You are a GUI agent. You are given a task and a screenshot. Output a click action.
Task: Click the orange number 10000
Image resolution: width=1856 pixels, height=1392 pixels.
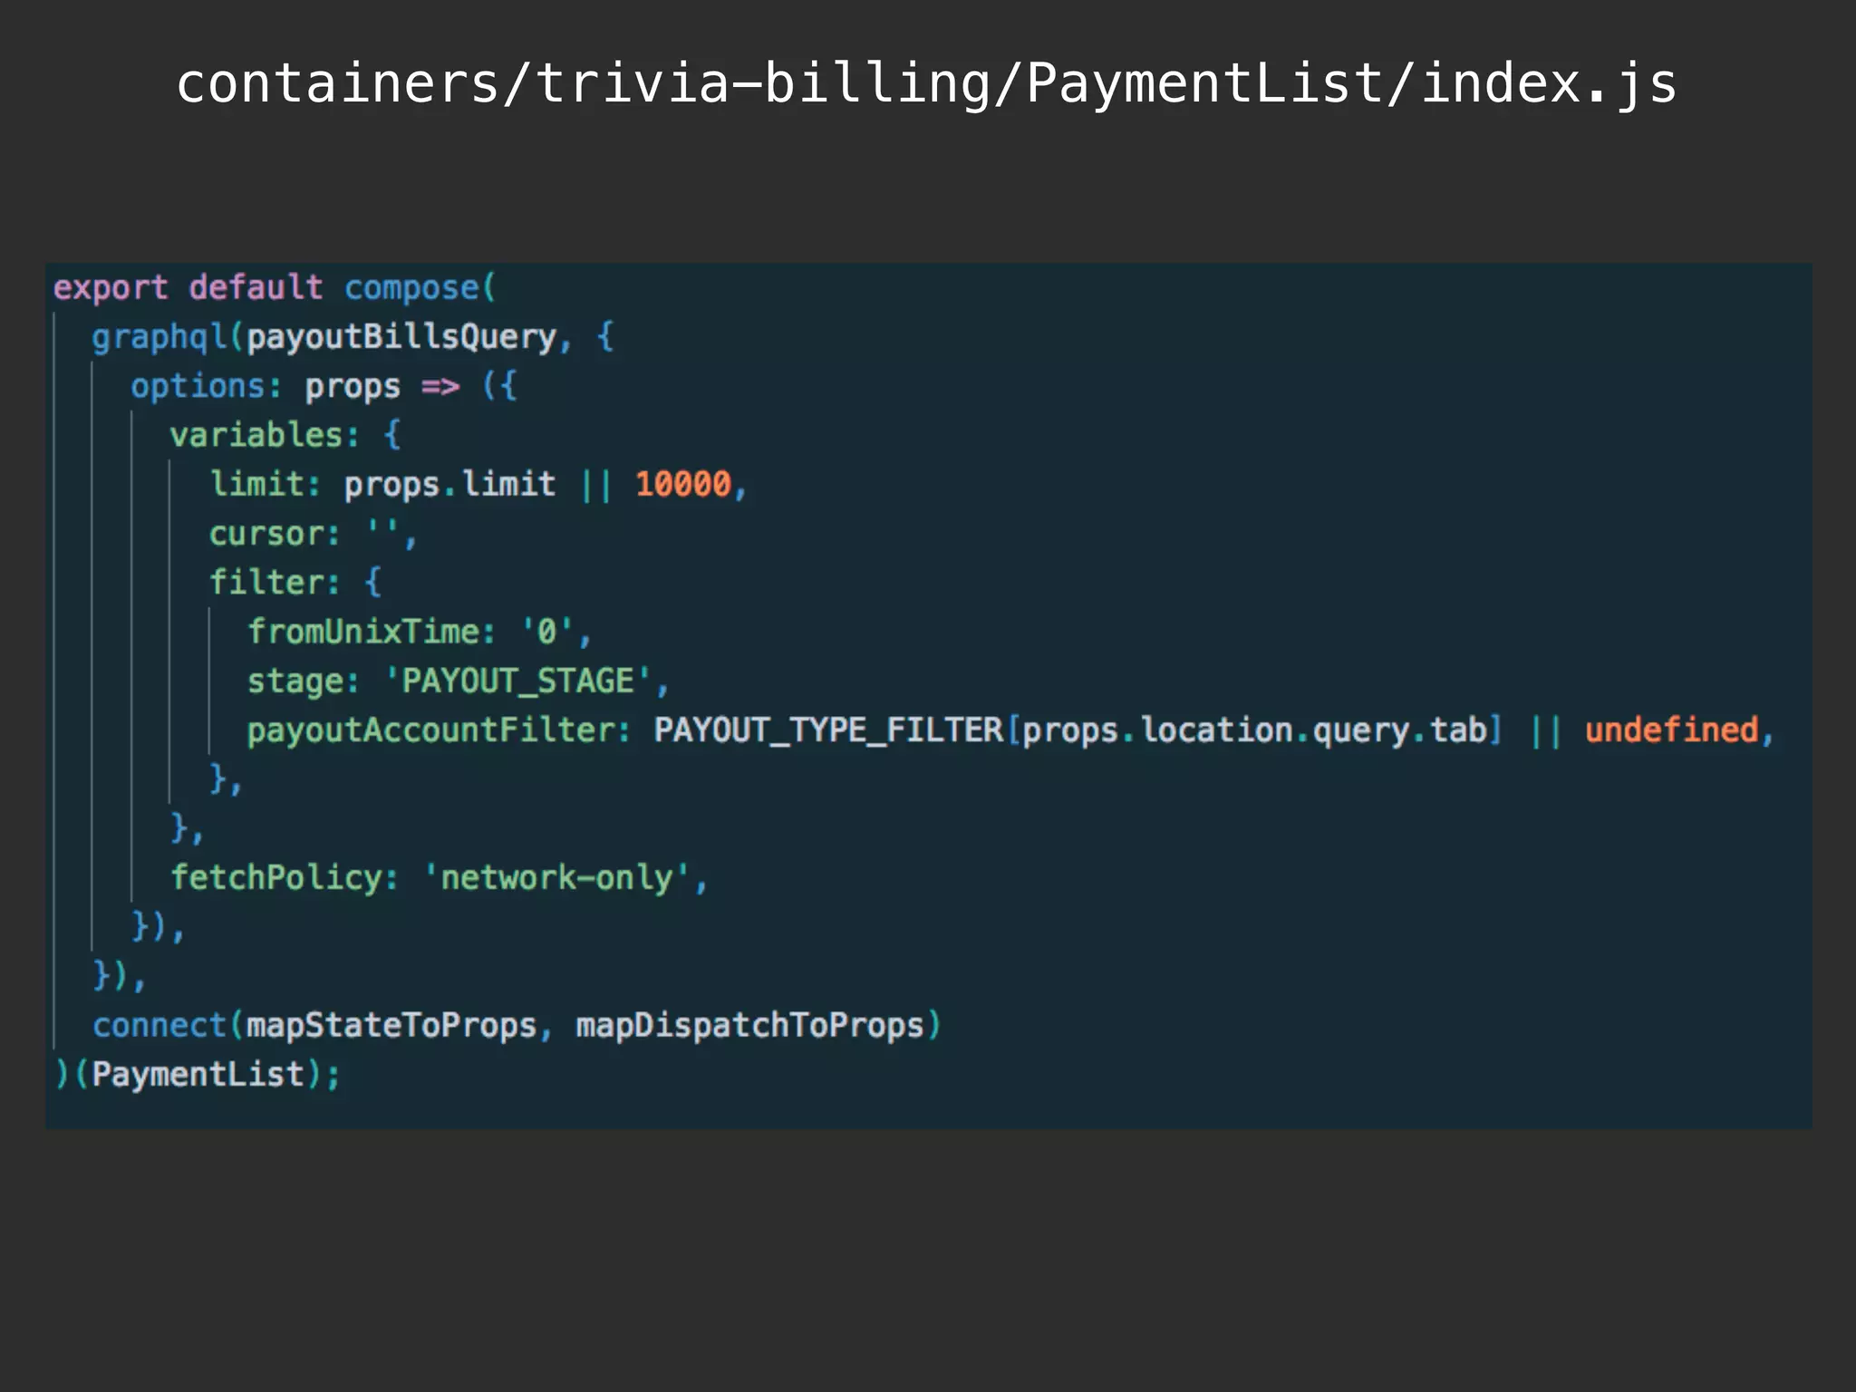point(682,485)
